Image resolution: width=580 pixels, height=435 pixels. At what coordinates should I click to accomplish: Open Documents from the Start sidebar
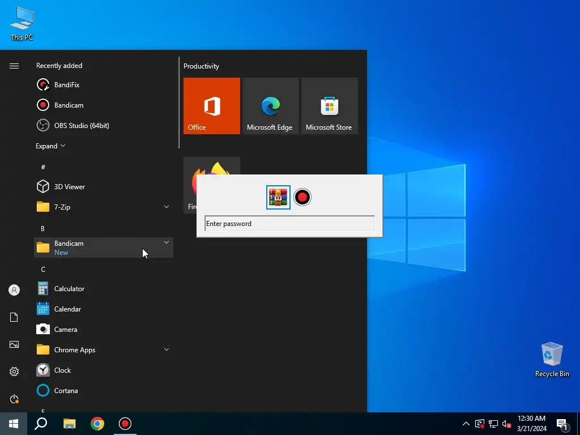tap(14, 317)
